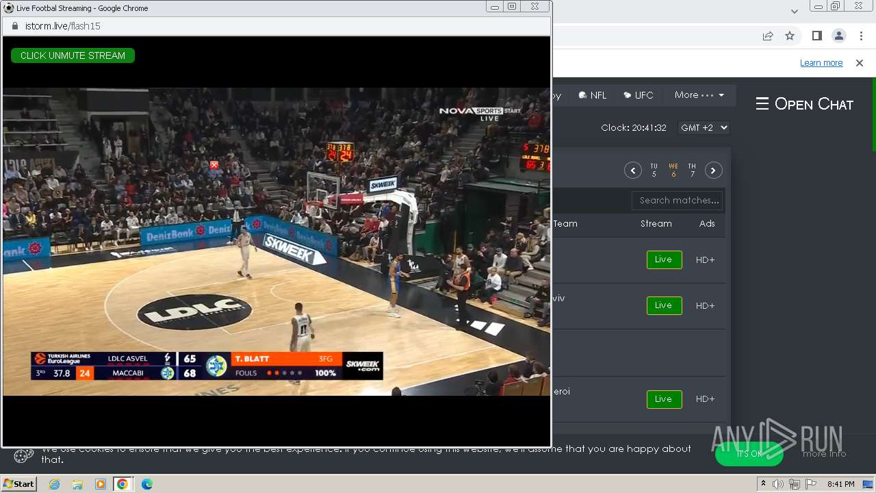The height and width of the screenshot is (493, 876).
Task: Open File Explorer folder icon in taskbar
Action: click(77, 484)
